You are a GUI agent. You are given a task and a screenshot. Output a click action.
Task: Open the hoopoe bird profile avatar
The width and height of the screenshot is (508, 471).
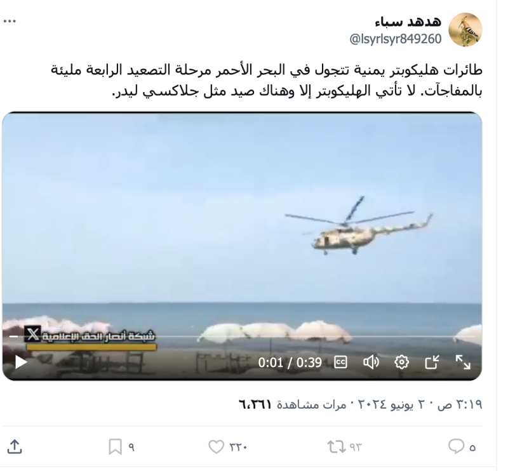pyautogui.click(x=465, y=30)
